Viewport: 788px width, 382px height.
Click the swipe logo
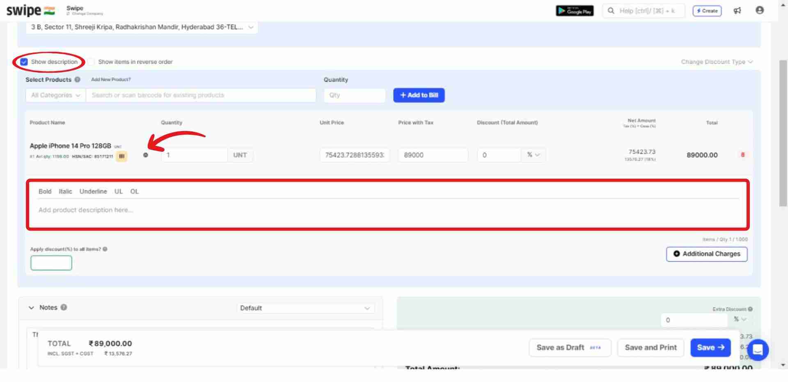click(30, 10)
